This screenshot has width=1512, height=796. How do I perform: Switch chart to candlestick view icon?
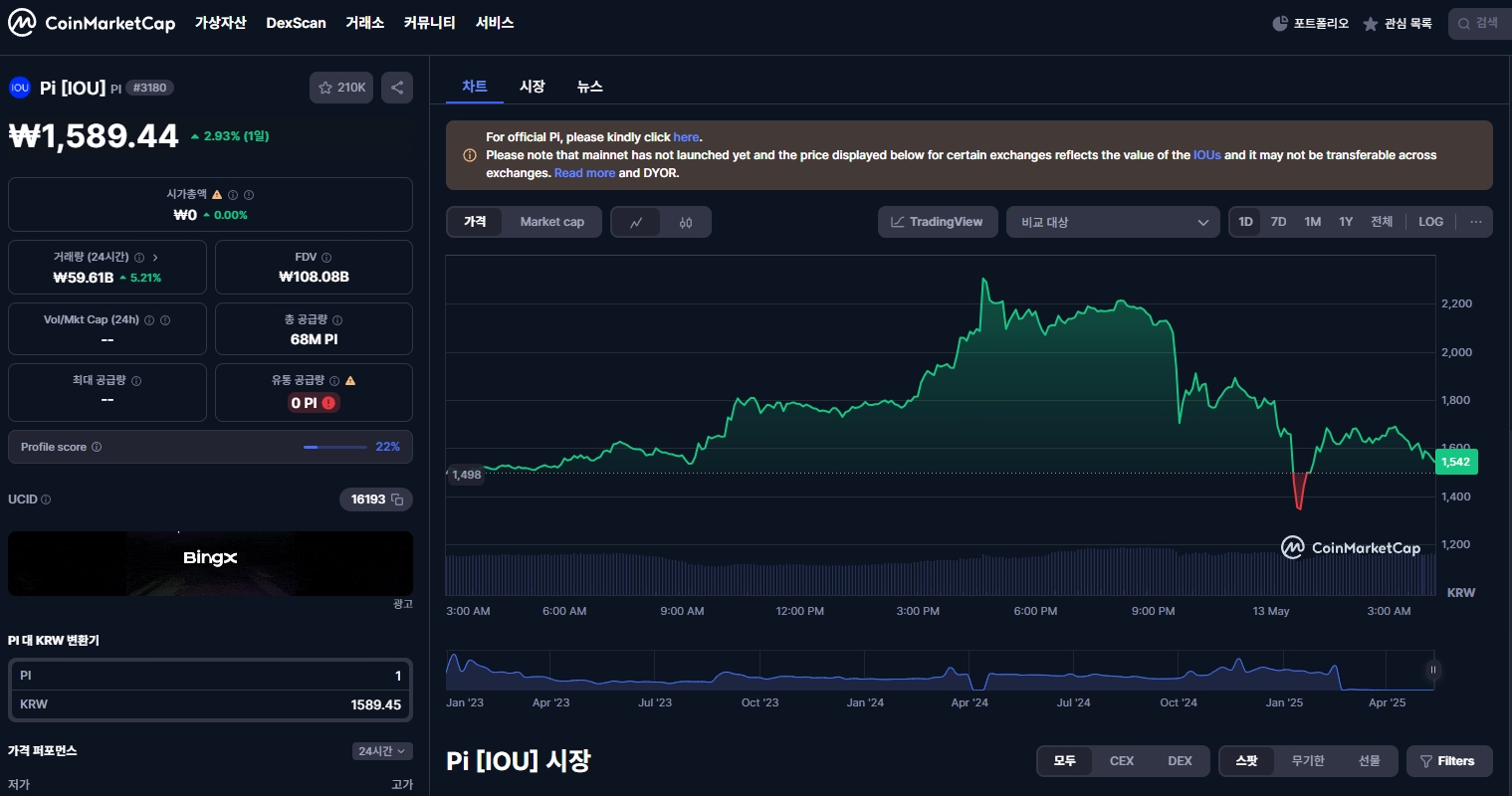686,222
